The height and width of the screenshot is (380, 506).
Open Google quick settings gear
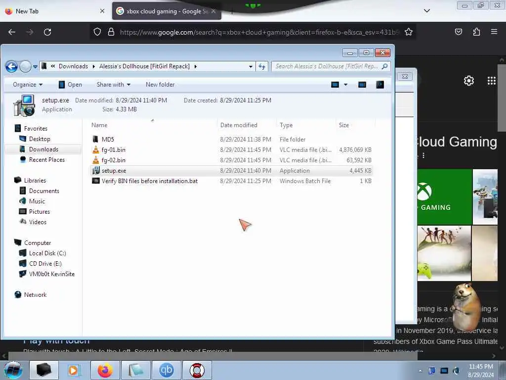click(x=468, y=81)
